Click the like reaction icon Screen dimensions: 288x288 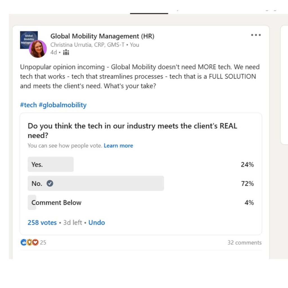coord(24,242)
